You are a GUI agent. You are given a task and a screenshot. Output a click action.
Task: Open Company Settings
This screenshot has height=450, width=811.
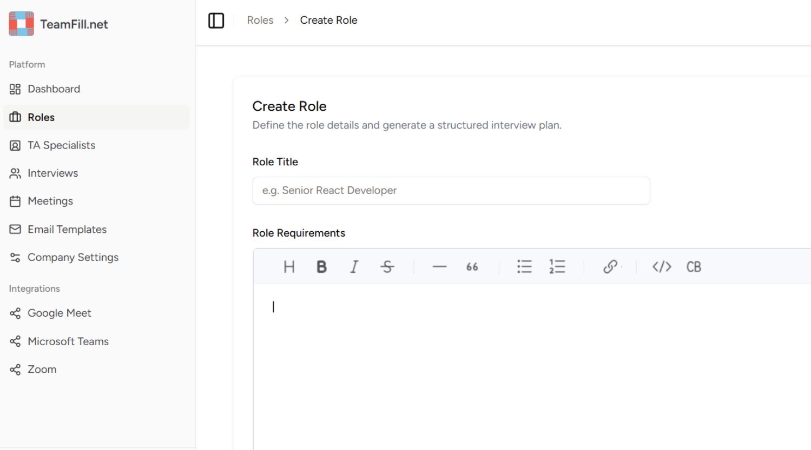73,257
